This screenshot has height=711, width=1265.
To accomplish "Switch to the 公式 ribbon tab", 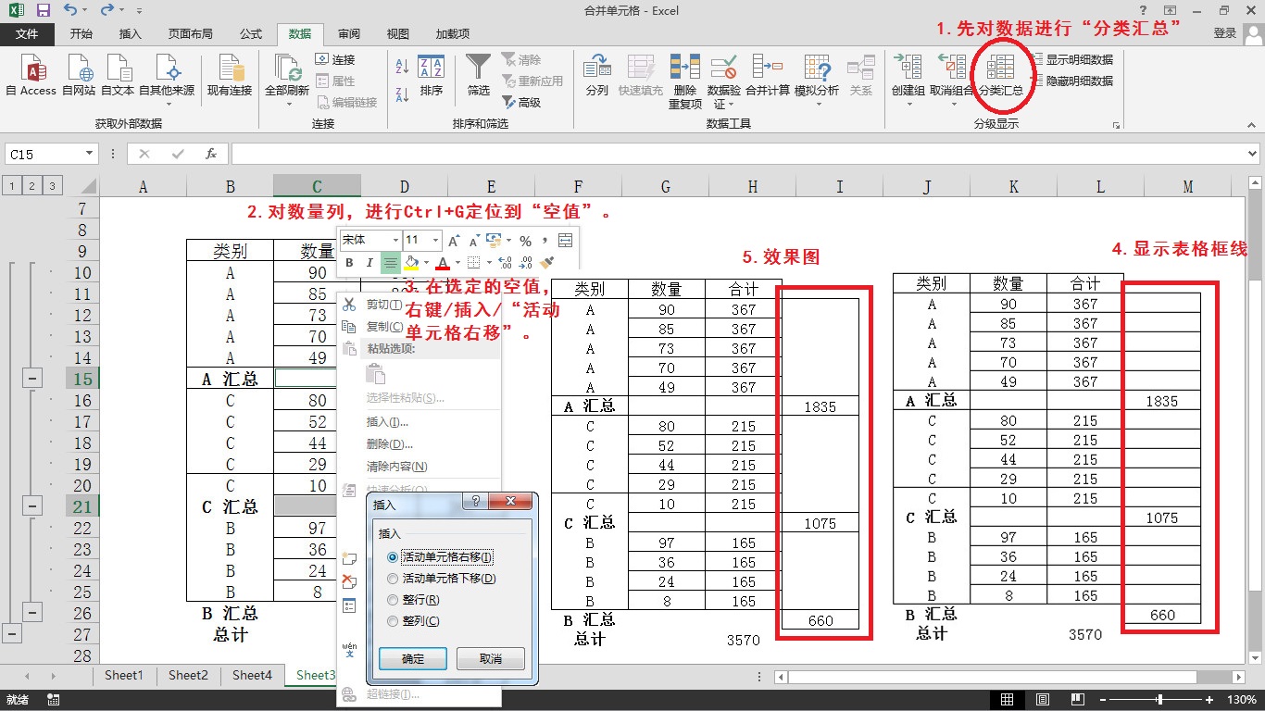I will pyautogui.click(x=251, y=33).
